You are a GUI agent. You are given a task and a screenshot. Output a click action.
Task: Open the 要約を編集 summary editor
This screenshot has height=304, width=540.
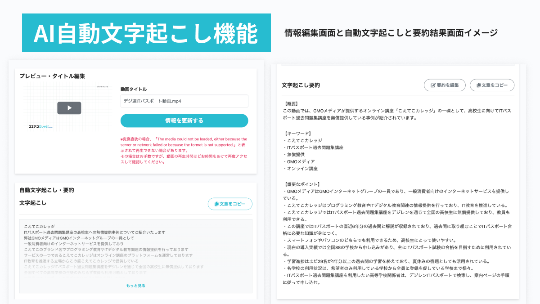point(445,85)
